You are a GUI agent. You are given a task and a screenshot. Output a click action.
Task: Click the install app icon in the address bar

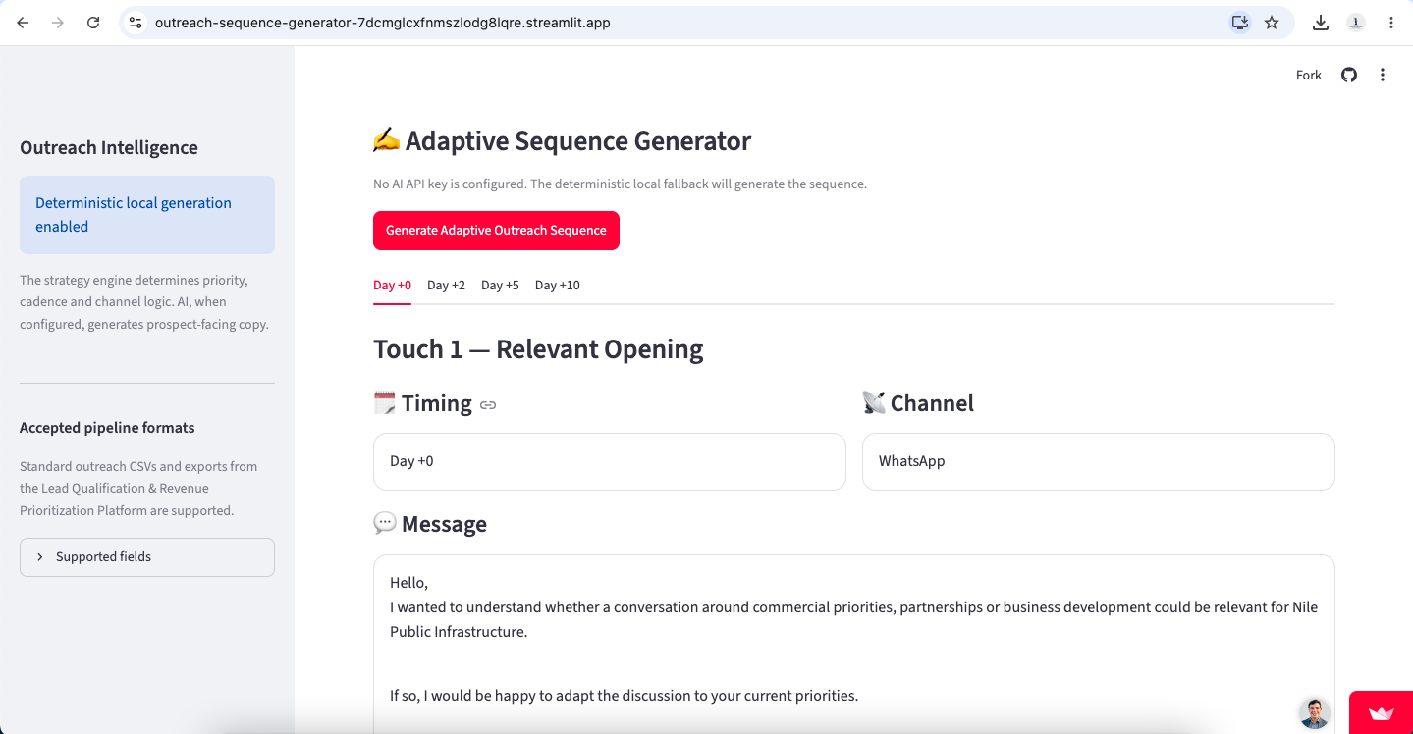(1240, 23)
